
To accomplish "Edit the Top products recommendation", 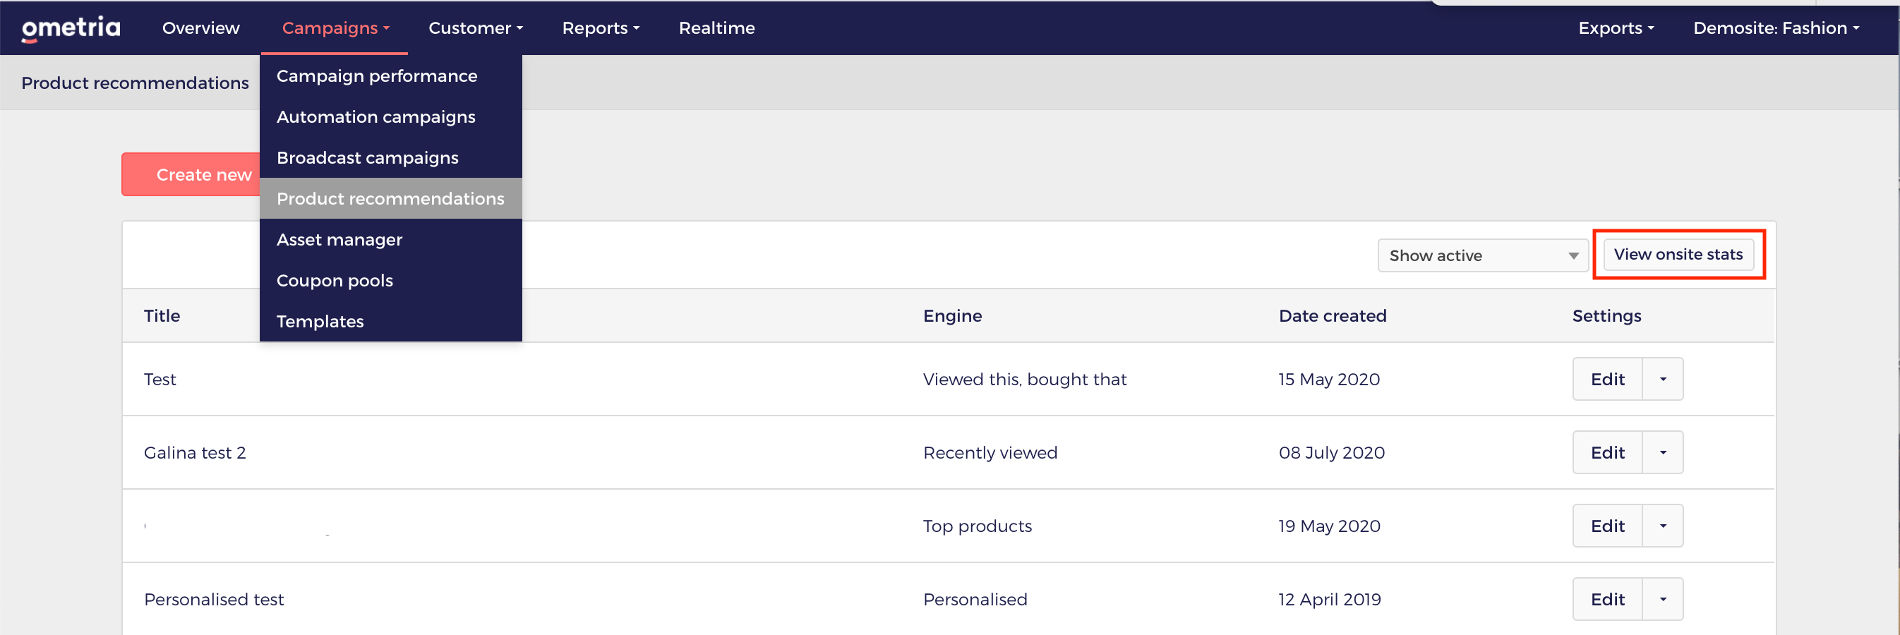I will [x=1607, y=526].
